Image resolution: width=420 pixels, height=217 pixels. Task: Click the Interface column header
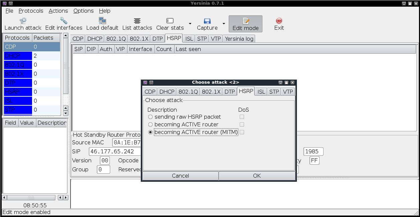(141, 49)
